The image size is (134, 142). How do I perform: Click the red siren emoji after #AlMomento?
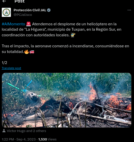pos(29,24)
